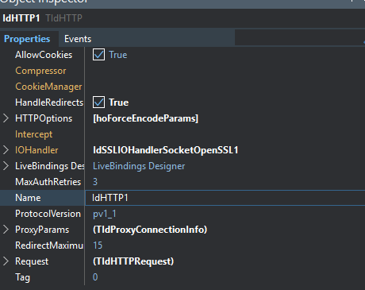Select the Name property label
This screenshot has width=365, height=290.
(28, 198)
